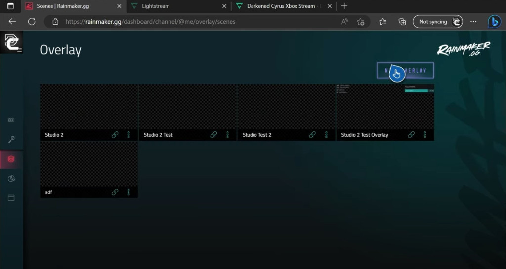Open the tab actions menu
This screenshot has width=506, height=269.
pos(10,6)
